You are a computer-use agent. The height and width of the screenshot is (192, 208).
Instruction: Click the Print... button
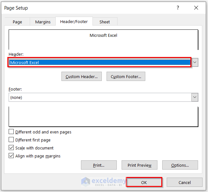tap(99, 165)
